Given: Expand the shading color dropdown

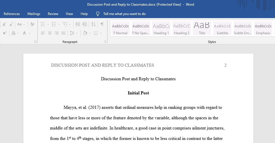Looking at the screenshot, I should 90,33.
